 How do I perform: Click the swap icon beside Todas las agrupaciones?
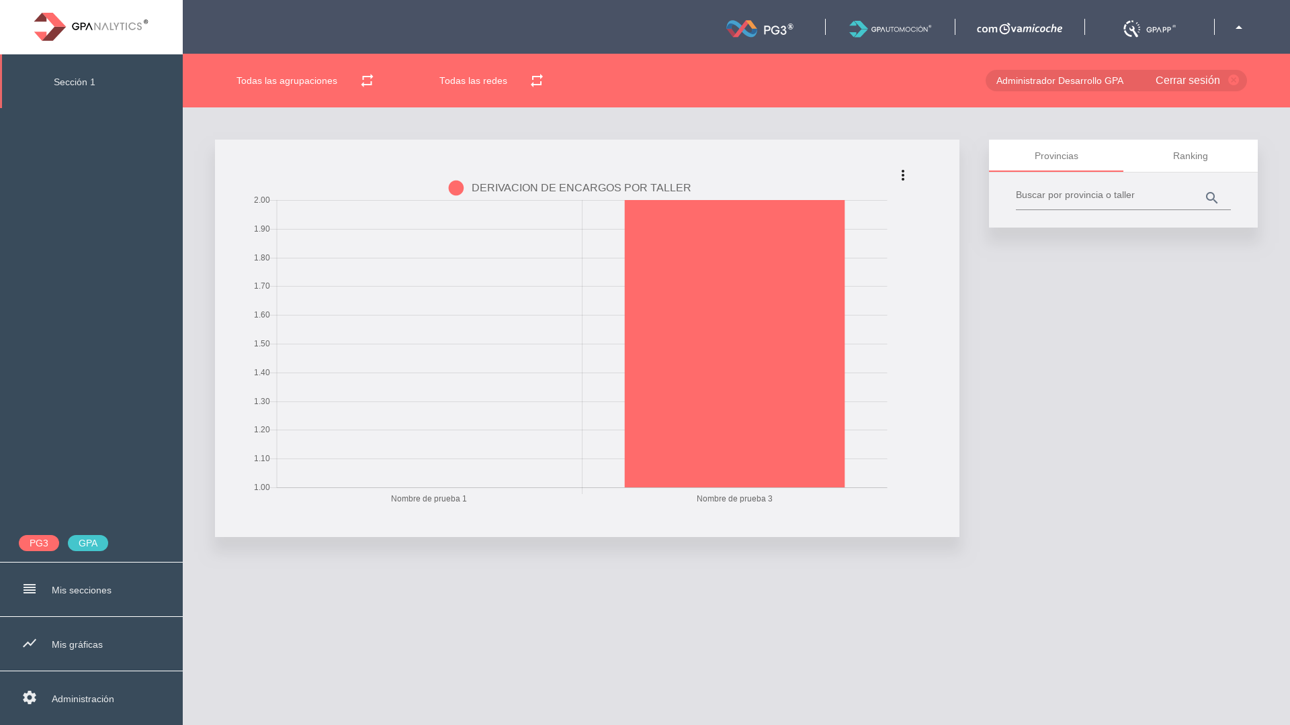point(367,81)
